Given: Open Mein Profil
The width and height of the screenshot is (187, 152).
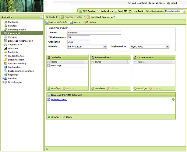Looking at the screenshot, I should [x=136, y=11].
